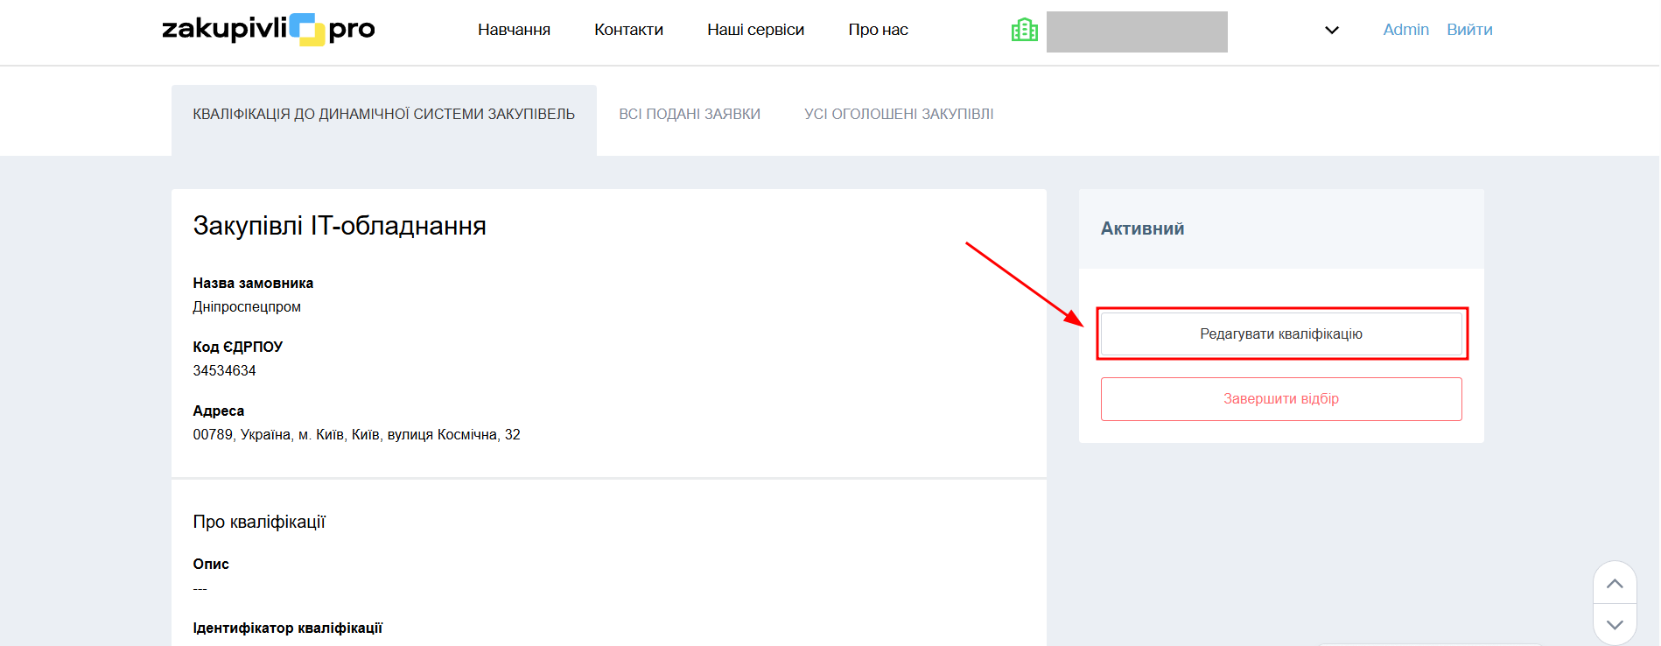Select Про нас in the header
This screenshot has width=1661, height=646.
tap(878, 30)
